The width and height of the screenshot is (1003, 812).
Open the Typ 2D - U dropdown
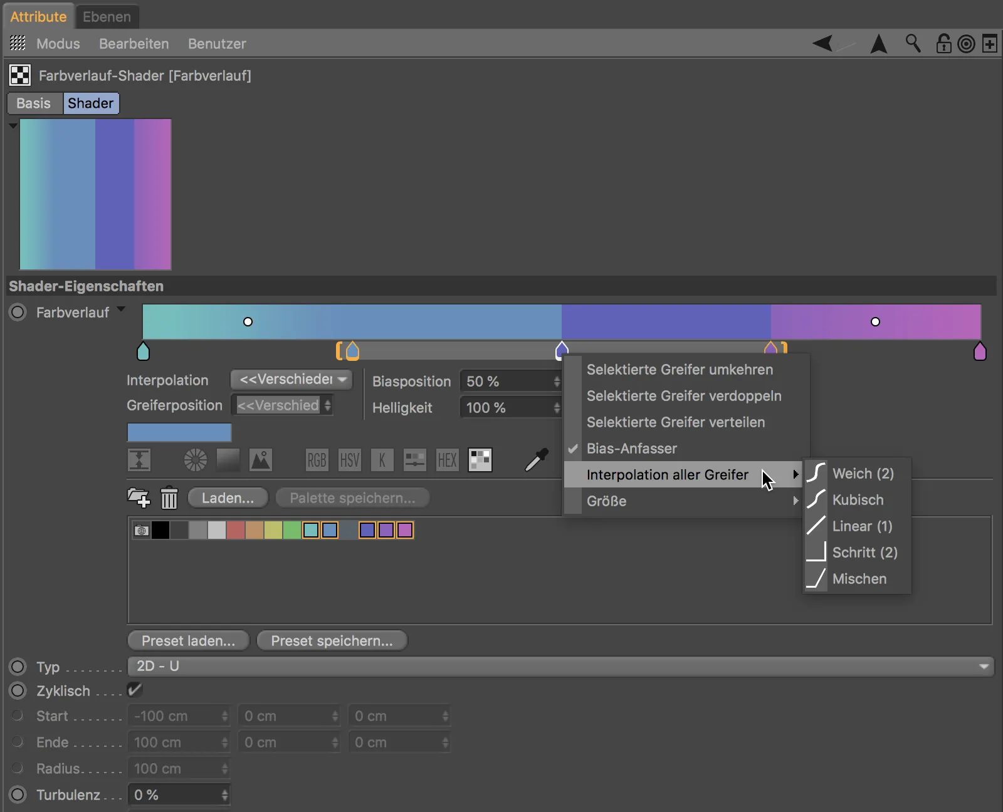561,666
